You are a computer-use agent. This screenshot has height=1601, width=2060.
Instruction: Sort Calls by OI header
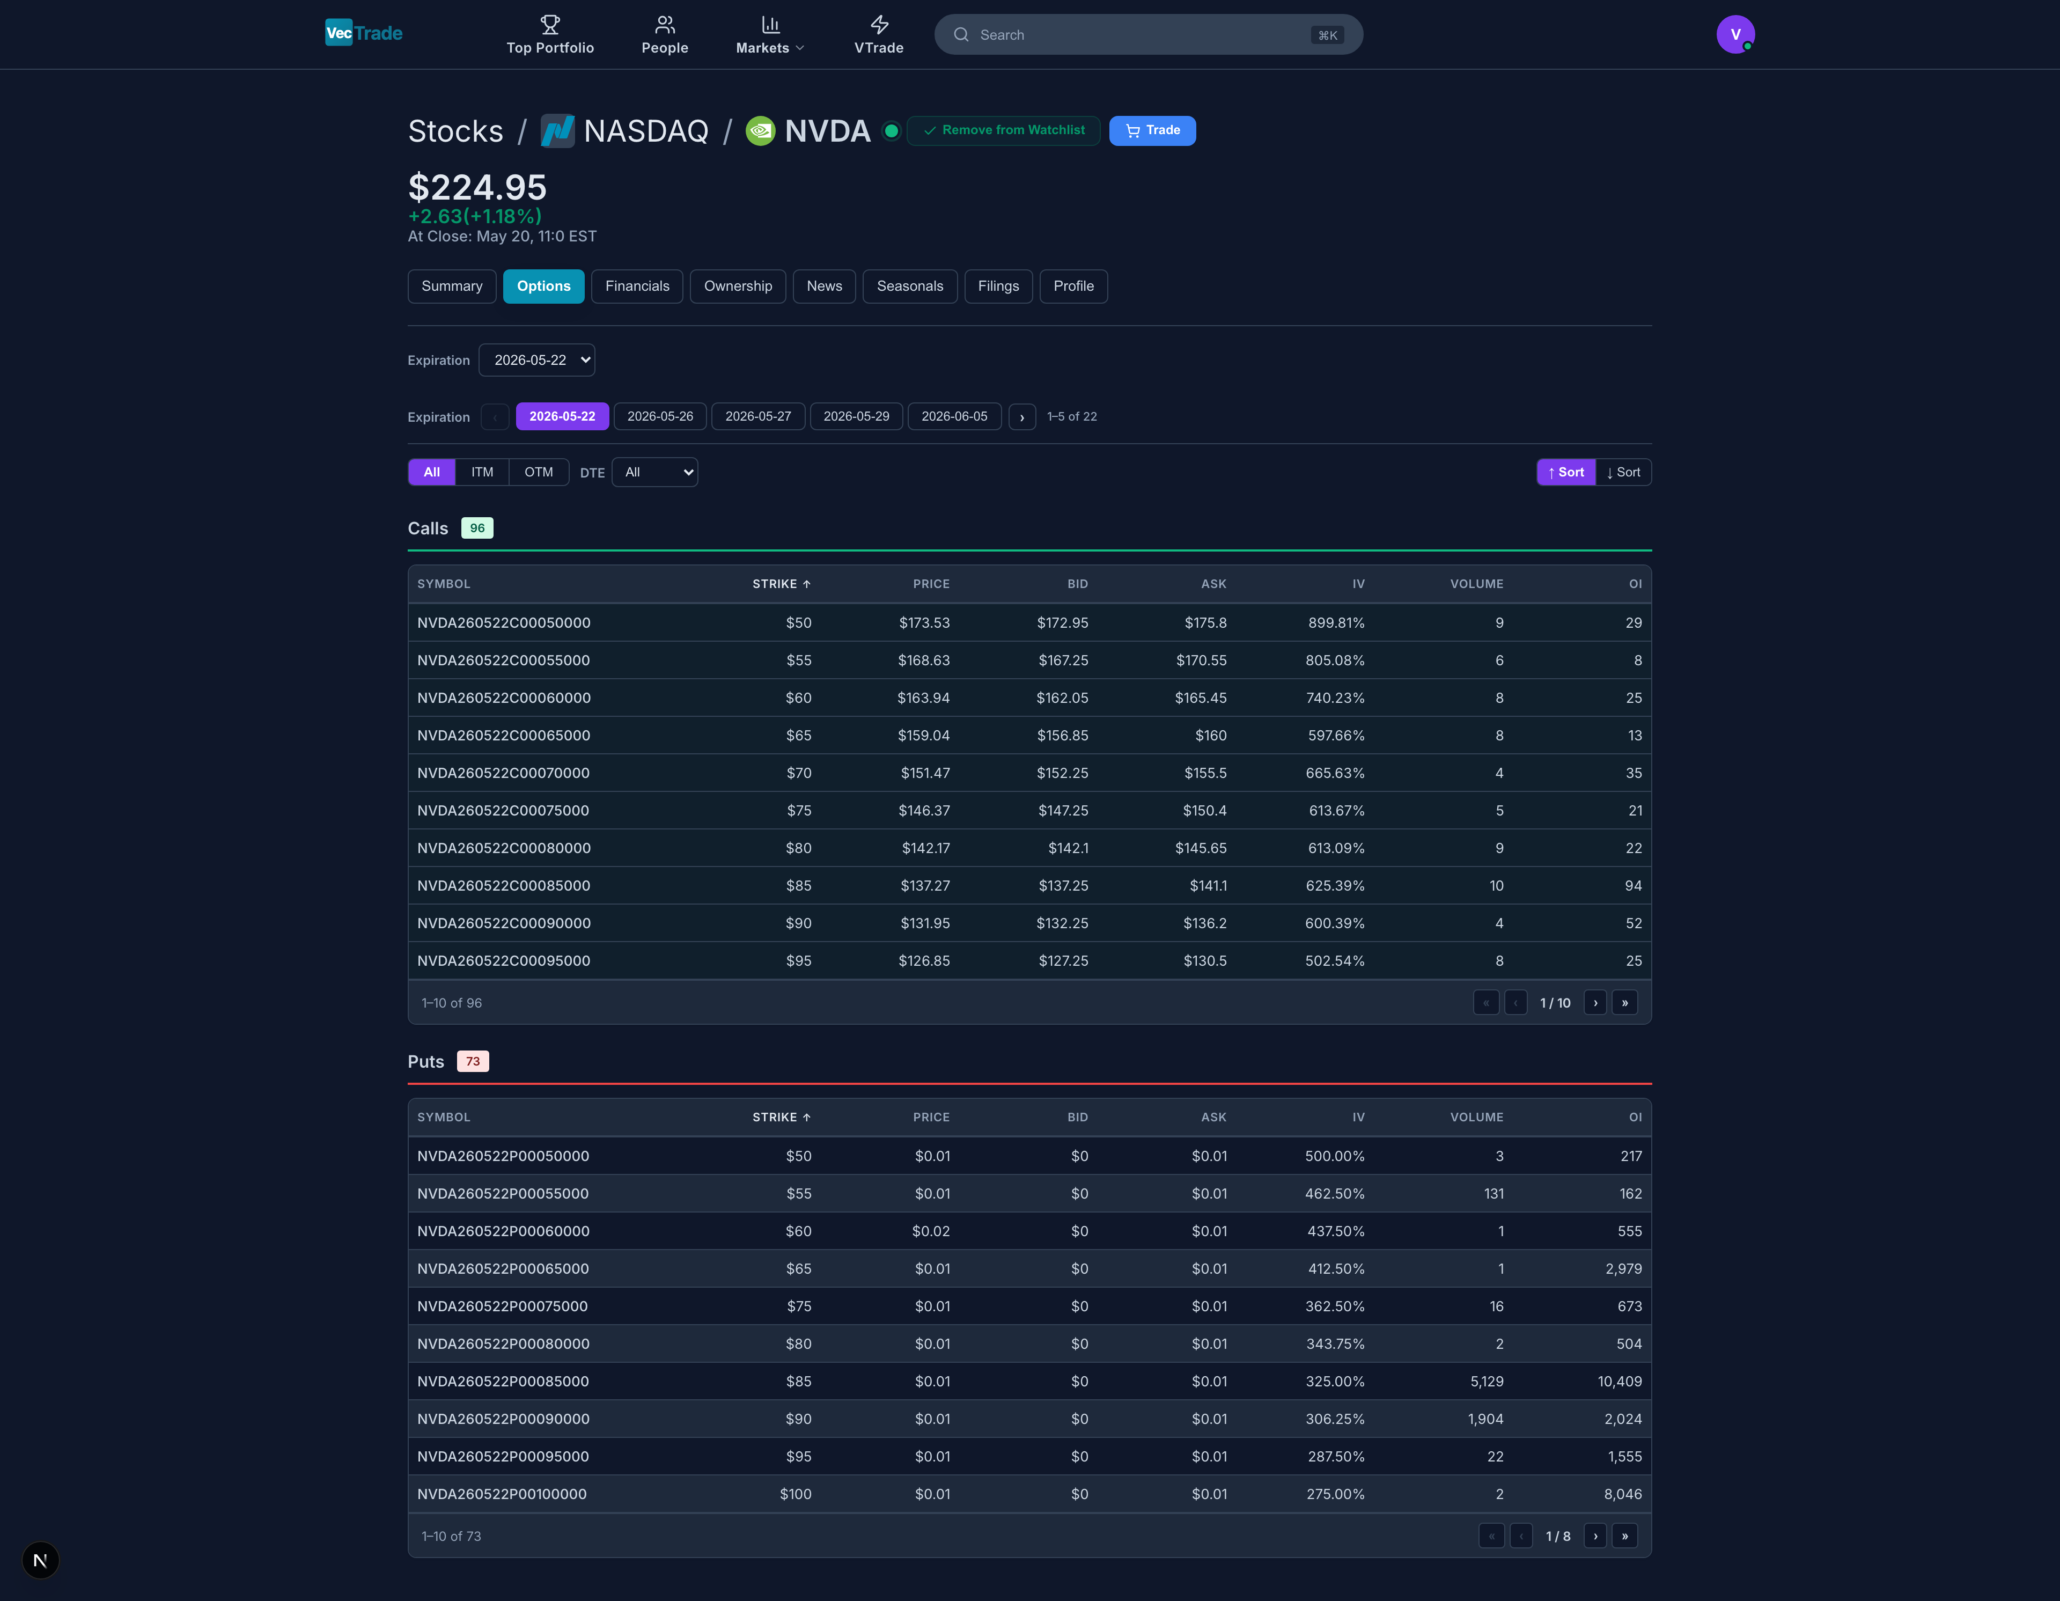(1635, 584)
